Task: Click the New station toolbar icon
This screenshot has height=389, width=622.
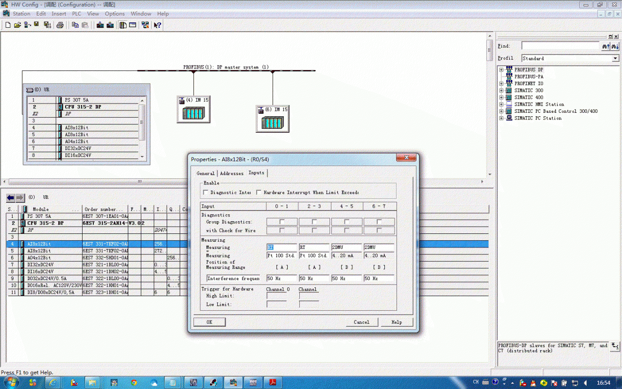Action: (x=8, y=25)
